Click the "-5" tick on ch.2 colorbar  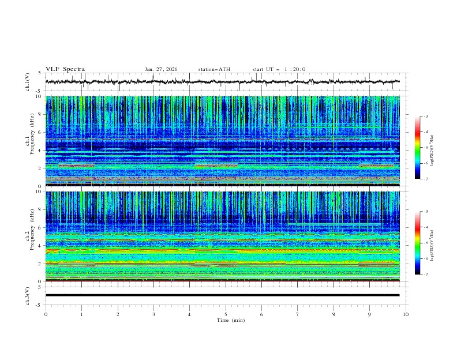[x=426, y=243]
